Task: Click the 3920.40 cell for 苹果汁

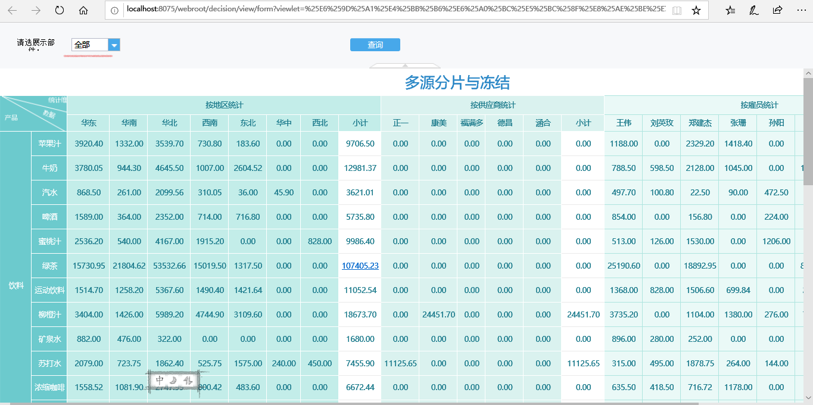Action: (89, 144)
